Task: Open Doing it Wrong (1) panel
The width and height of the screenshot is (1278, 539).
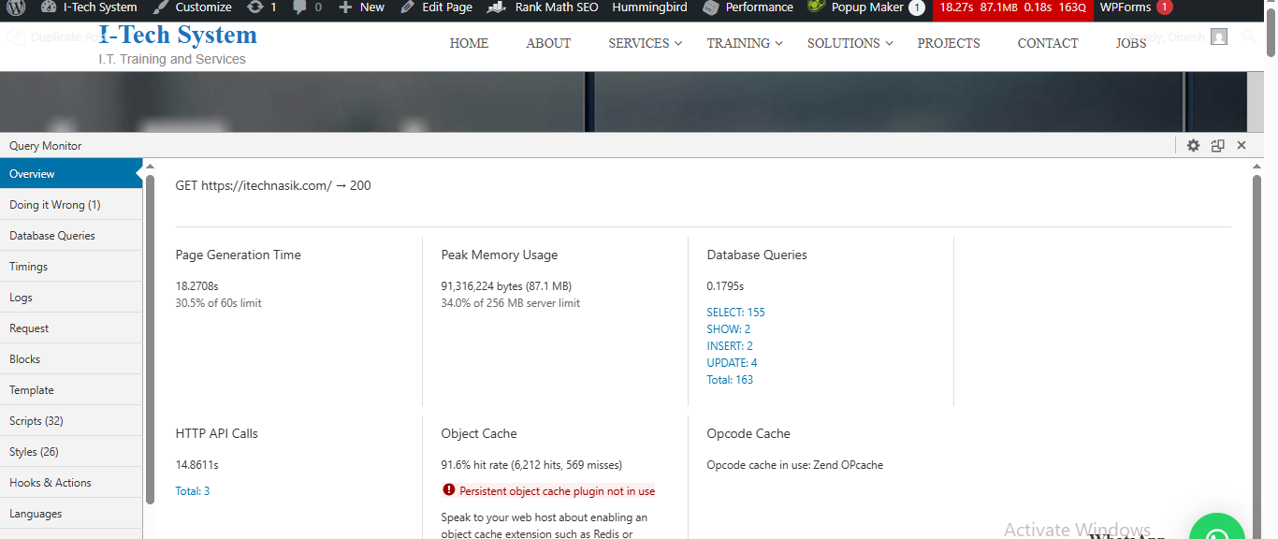Action: click(71, 204)
